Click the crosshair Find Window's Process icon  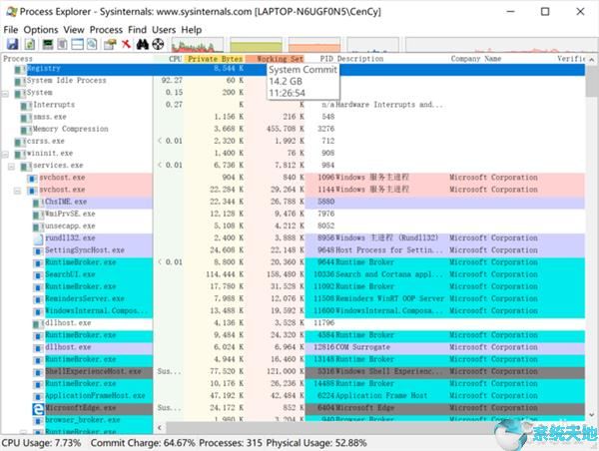pyautogui.click(x=158, y=44)
